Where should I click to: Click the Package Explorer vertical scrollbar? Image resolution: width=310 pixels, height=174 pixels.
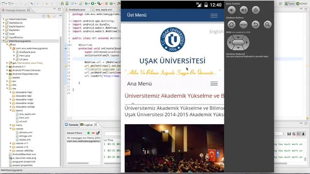[61, 101]
